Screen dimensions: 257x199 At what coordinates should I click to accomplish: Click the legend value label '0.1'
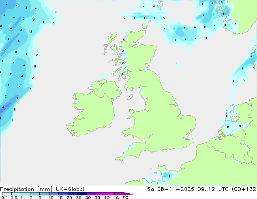pos(4,197)
